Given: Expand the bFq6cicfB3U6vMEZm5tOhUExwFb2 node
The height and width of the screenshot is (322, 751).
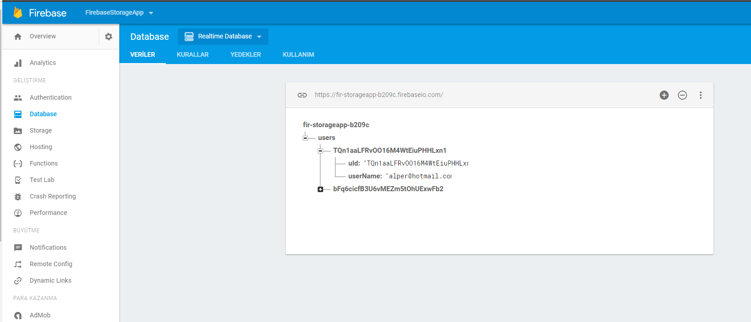Looking at the screenshot, I should pyautogui.click(x=320, y=189).
